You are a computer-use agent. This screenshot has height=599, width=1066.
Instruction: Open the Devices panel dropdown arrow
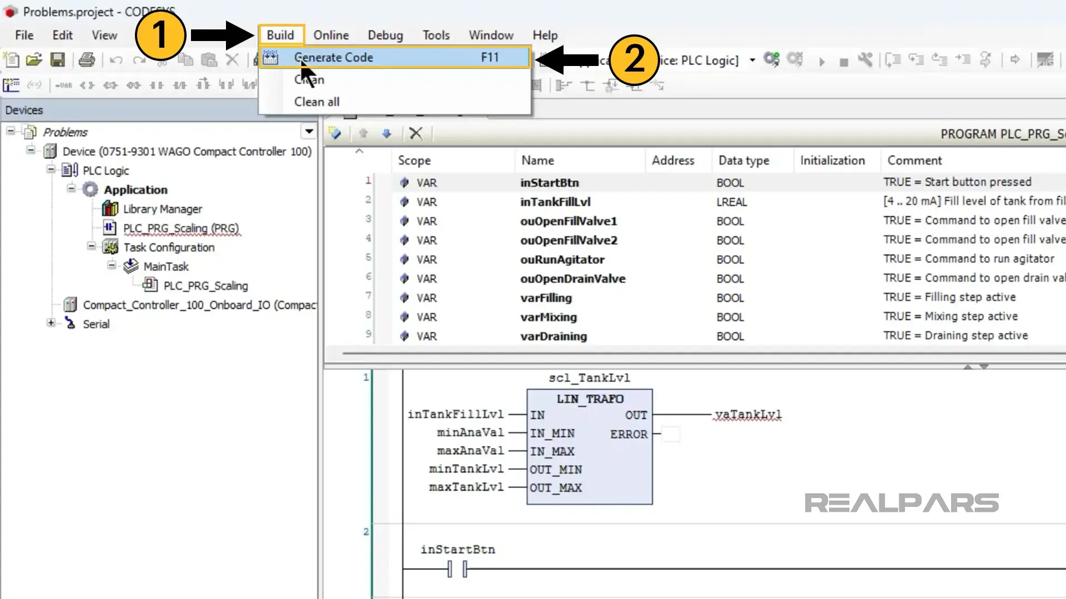(x=309, y=131)
